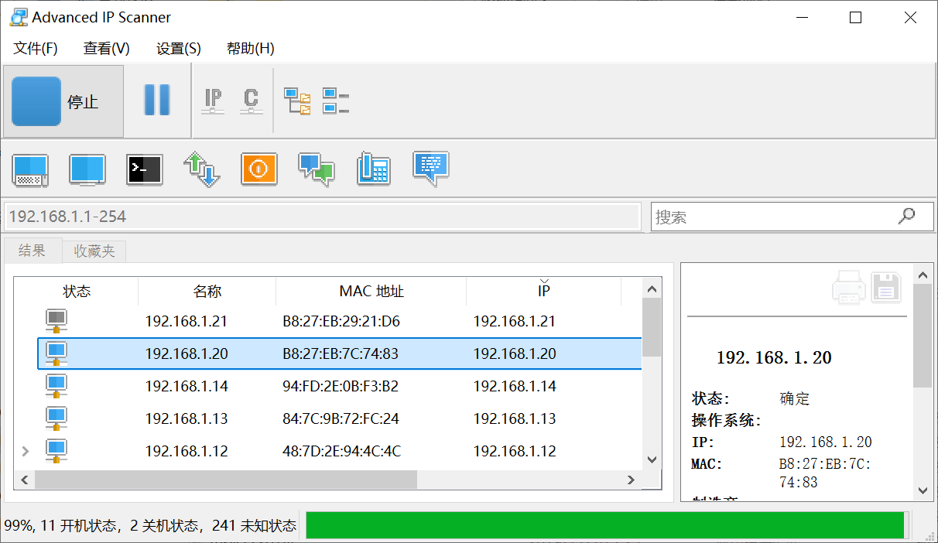Click computer icon for 192.168.1.20

tap(56, 353)
